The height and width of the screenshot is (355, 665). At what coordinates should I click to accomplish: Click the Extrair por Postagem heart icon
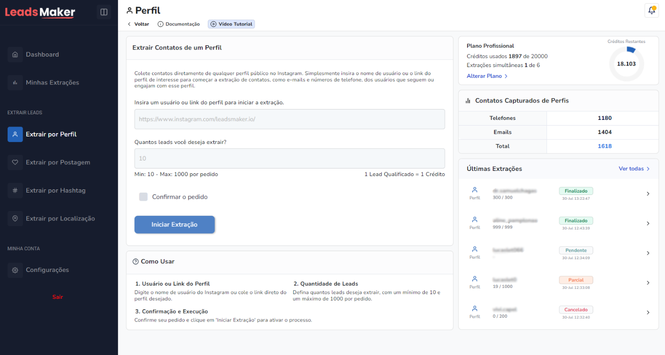pos(15,162)
